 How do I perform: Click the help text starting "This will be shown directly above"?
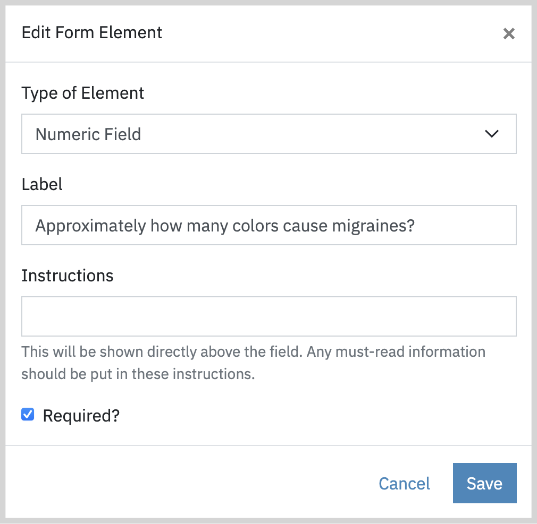[x=254, y=363]
